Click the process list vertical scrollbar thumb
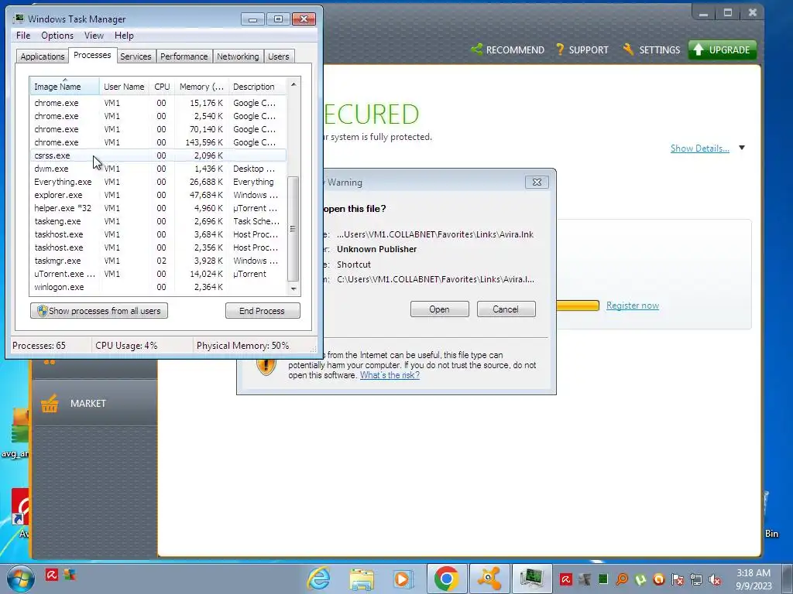The image size is (793, 594). click(x=294, y=229)
